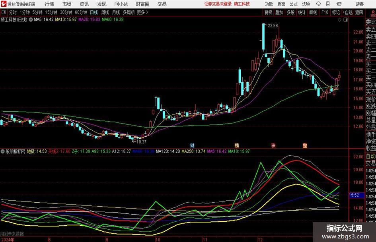Switch to the 15分钟 period tab
The width and height of the screenshot is (376, 242).
pyautogui.click(x=51, y=12)
